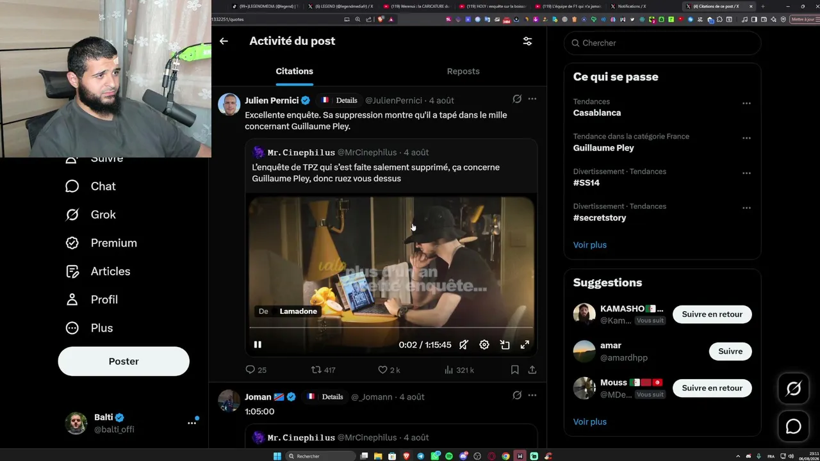Open Premium in the left sidebar
This screenshot has width=820, height=461.
(101, 243)
